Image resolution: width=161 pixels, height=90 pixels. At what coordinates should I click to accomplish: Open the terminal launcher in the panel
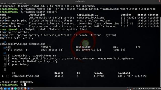point(22,88)
